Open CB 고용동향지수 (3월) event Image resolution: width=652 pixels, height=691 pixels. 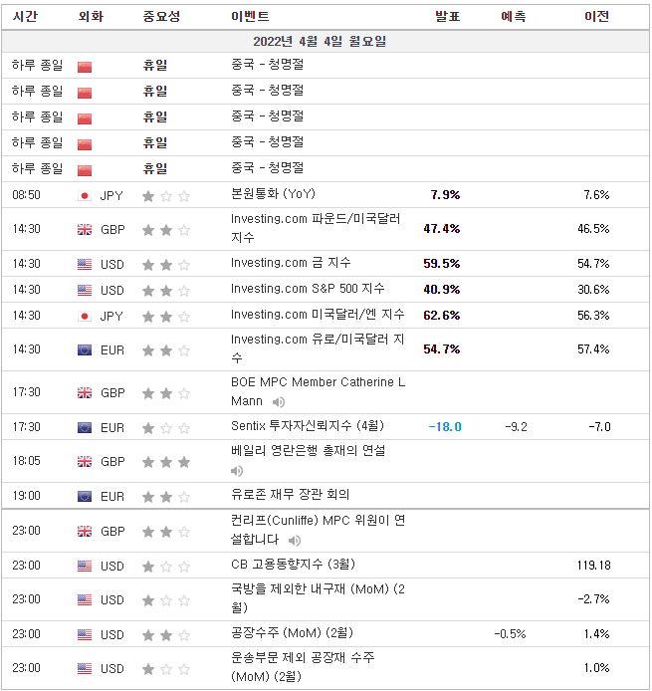click(x=293, y=565)
